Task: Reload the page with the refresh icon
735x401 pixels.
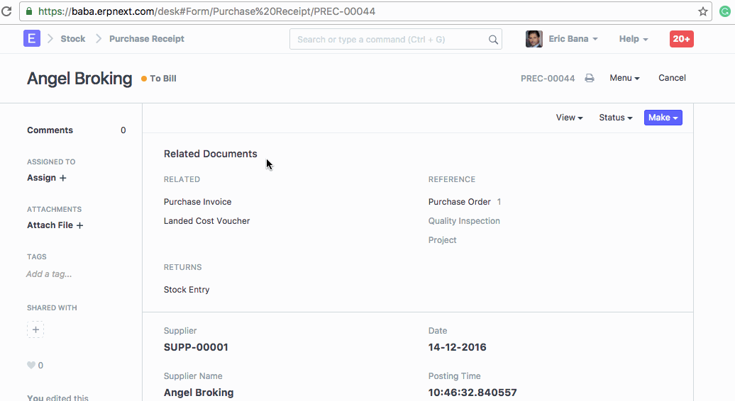Action: pos(6,11)
